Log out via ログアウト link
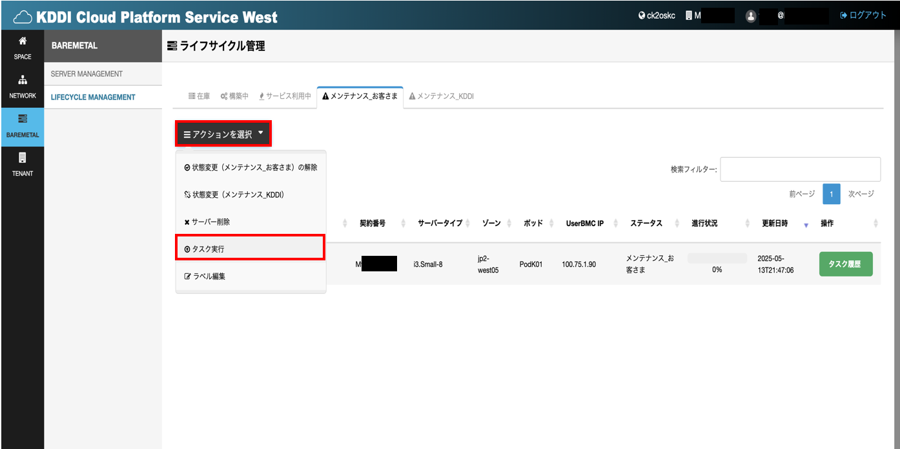The image size is (900, 449). [x=863, y=16]
